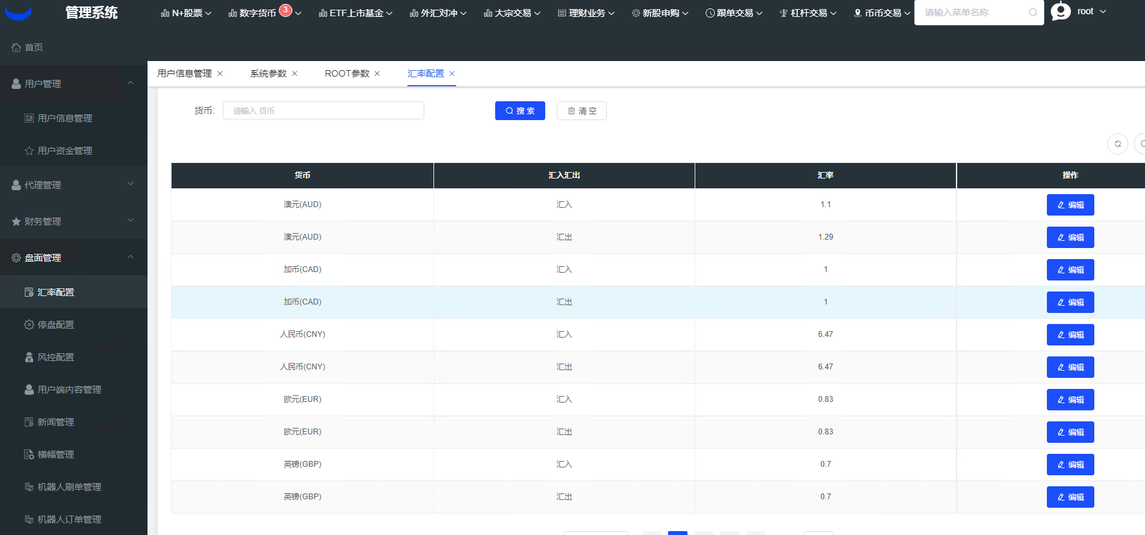Open 风控配置 in the sidebar
The width and height of the screenshot is (1145, 535).
point(56,357)
